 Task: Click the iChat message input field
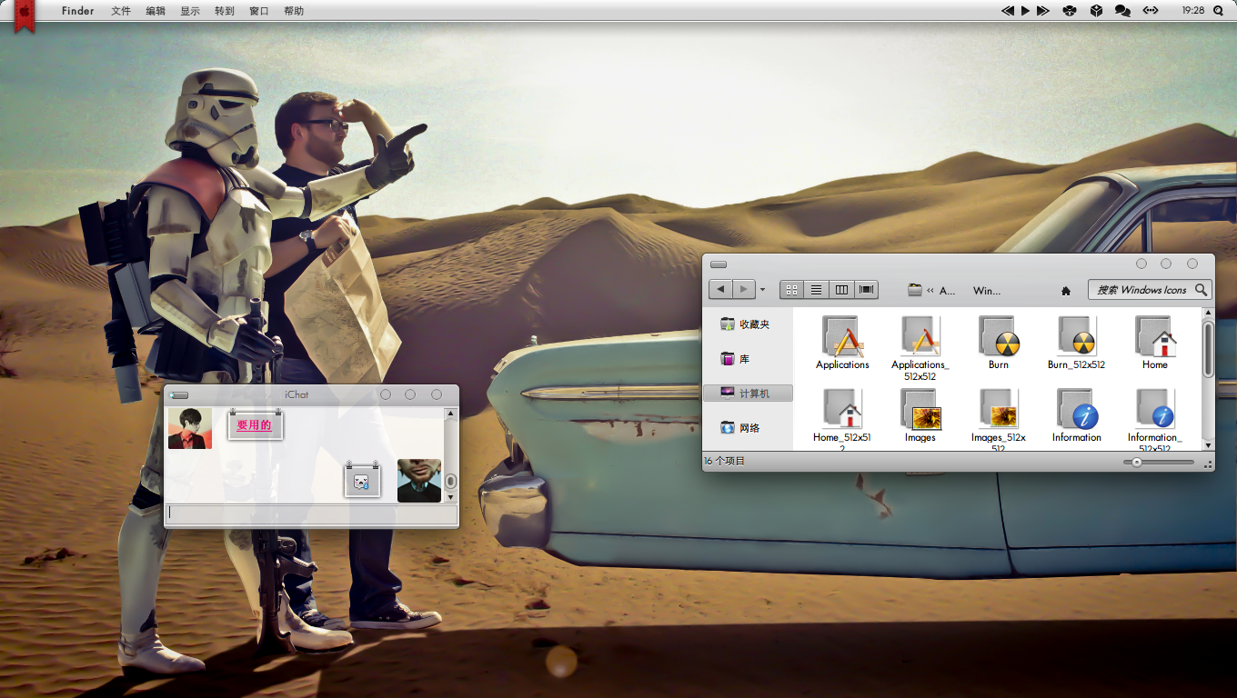point(311,514)
